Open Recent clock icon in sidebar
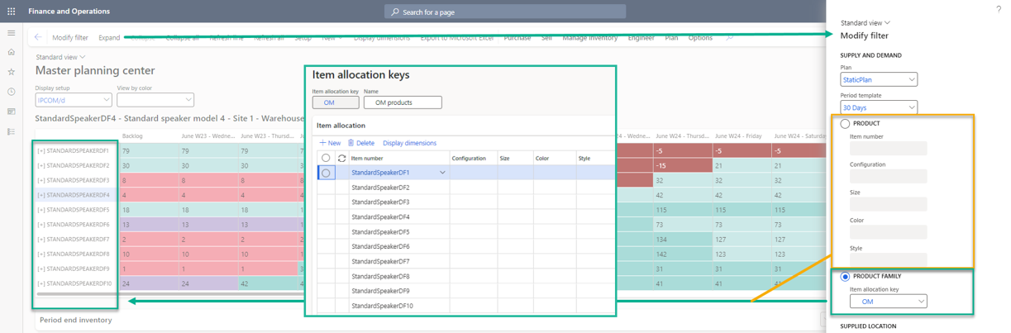 coord(11,92)
